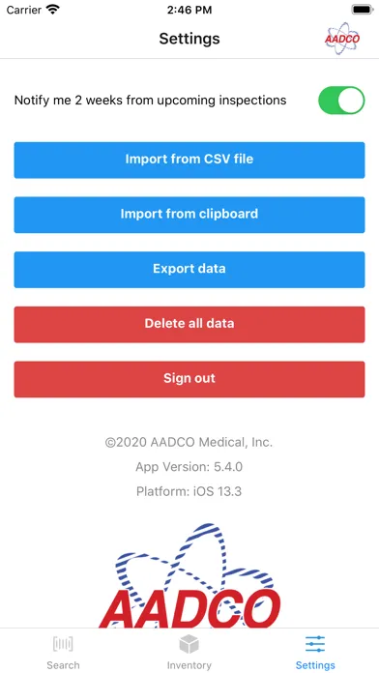379x673 pixels.
Task: Select the Inventory box icon
Action: tap(189, 644)
